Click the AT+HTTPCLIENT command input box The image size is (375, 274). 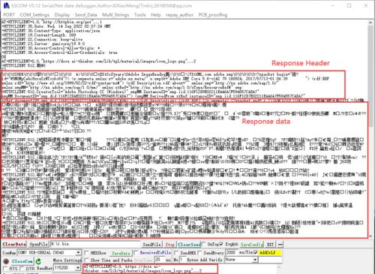pos(150,269)
